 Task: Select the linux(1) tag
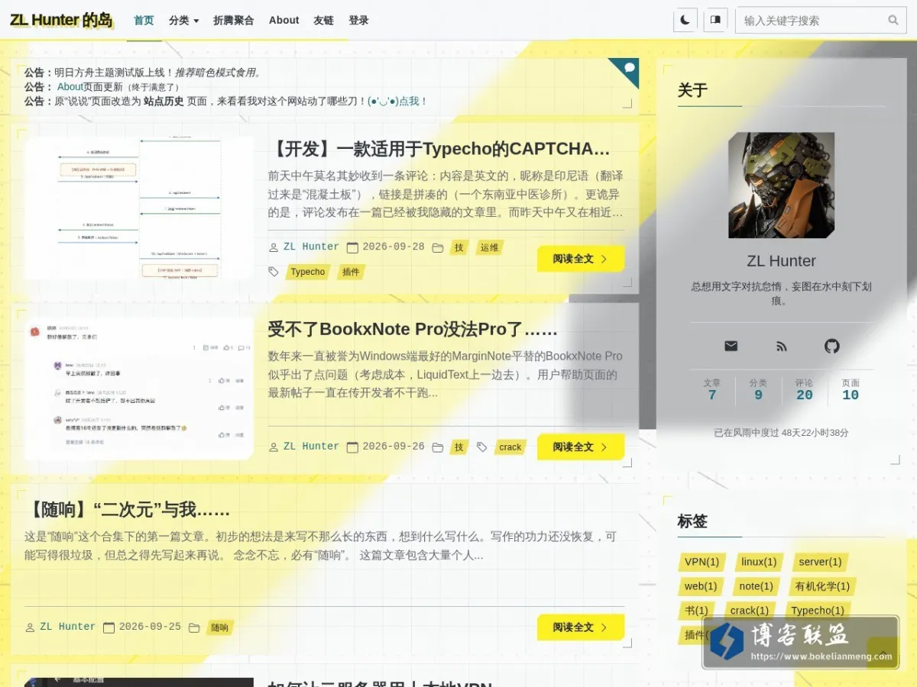759,562
